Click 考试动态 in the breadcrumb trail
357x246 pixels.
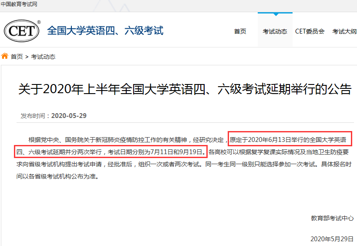pos(43,57)
